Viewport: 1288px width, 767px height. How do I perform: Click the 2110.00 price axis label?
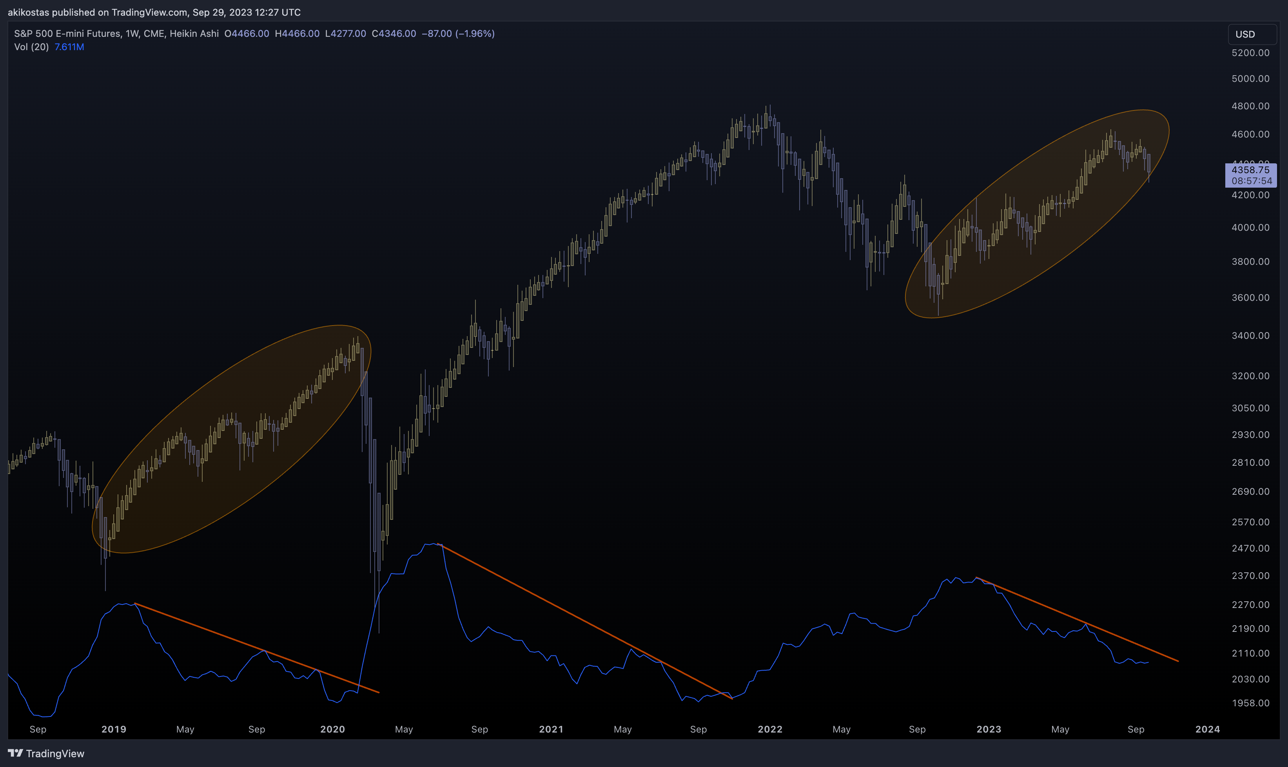(x=1250, y=654)
